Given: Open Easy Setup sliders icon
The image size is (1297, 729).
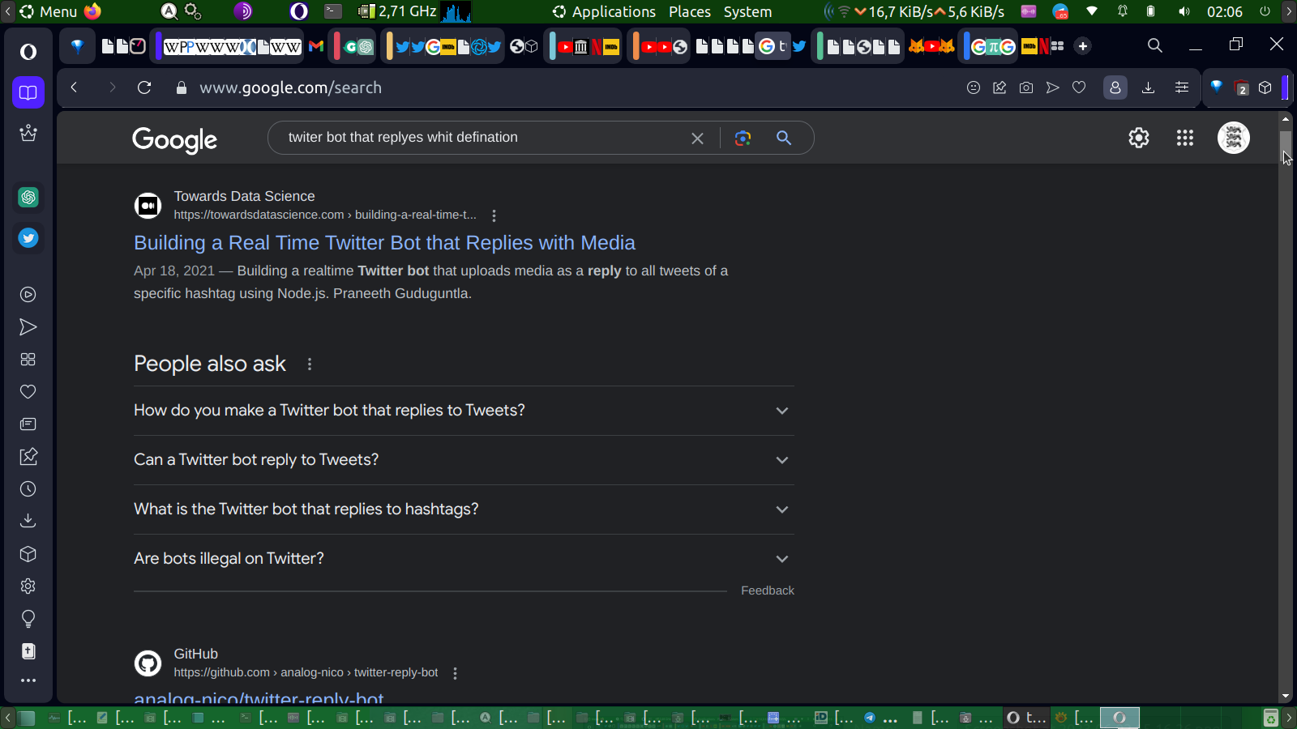Looking at the screenshot, I should 1182,87.
